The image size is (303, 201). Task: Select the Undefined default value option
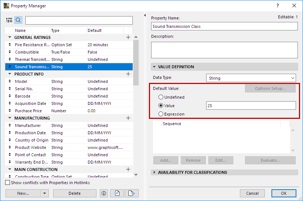coord(161,97)
